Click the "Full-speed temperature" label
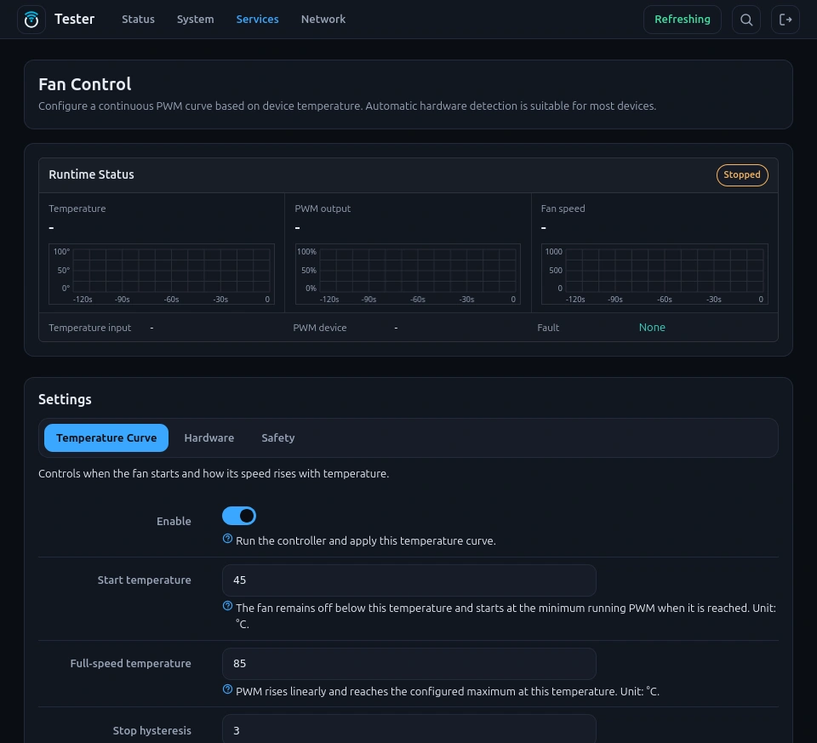817x743 pixels. click(131, 663)
